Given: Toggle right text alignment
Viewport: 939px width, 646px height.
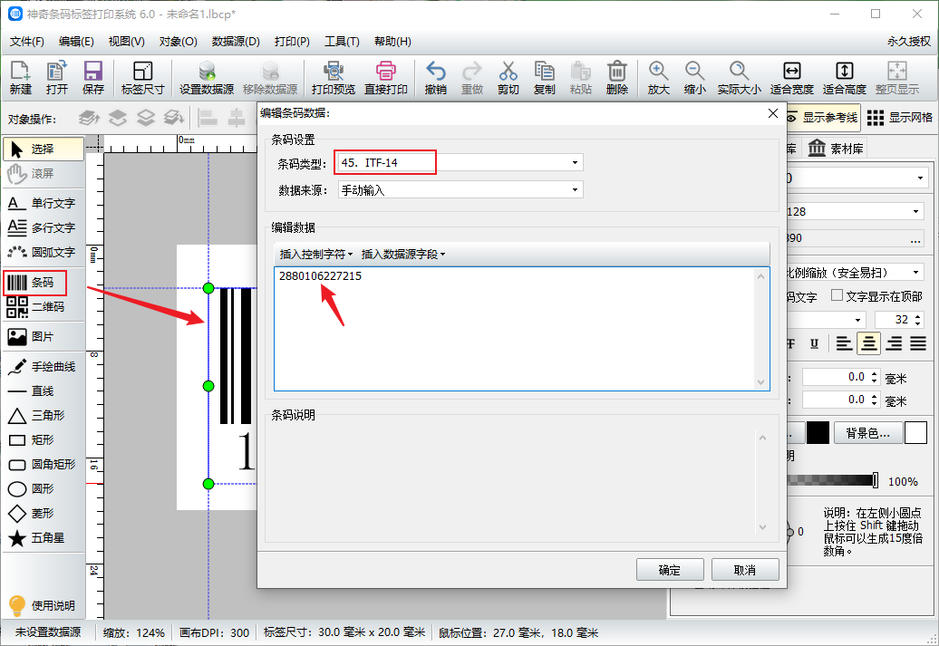Looking at the screenshot, I should [x=894, y=343].
